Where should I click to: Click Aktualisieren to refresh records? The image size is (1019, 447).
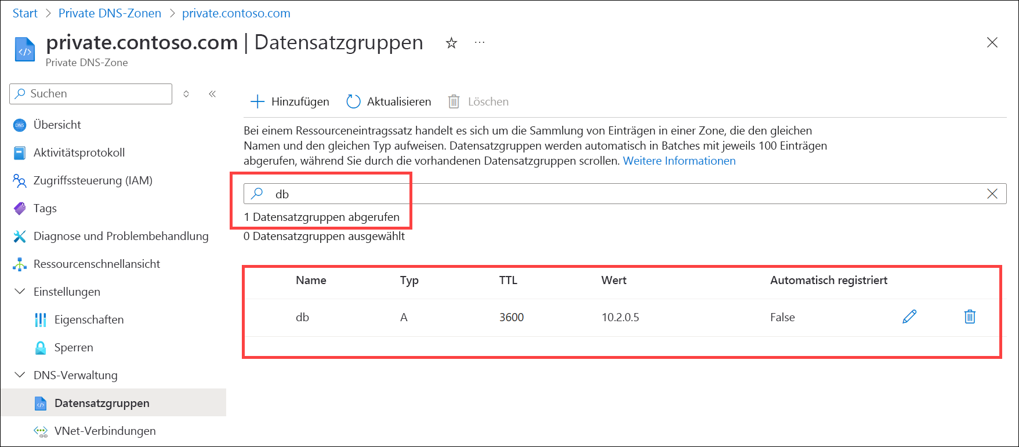389,101
